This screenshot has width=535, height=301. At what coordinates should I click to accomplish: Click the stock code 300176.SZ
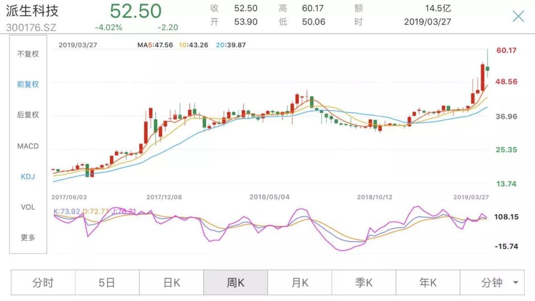(31, 27)
